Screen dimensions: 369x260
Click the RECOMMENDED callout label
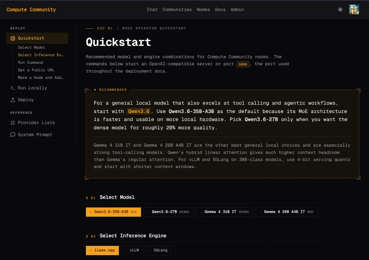[113, 90]
